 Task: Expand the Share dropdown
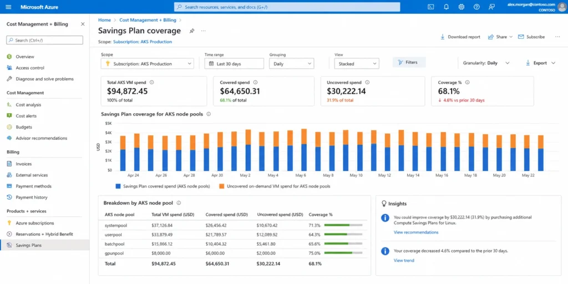[500, 37]
